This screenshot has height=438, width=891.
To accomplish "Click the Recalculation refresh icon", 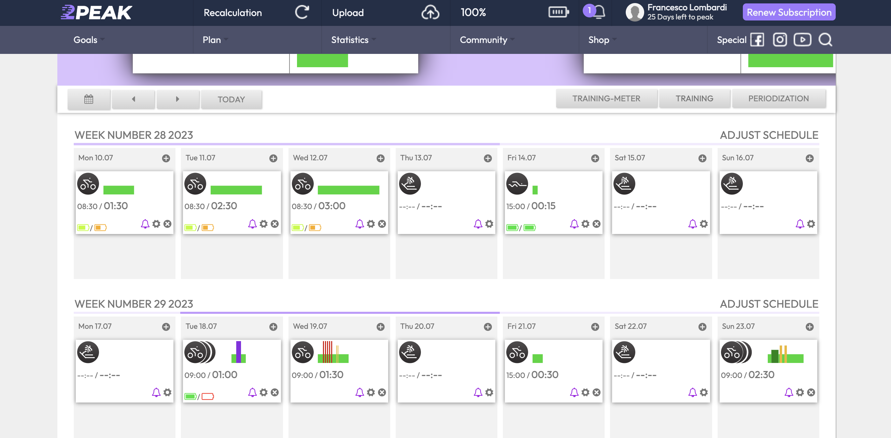I will click(x=302, y=12).
